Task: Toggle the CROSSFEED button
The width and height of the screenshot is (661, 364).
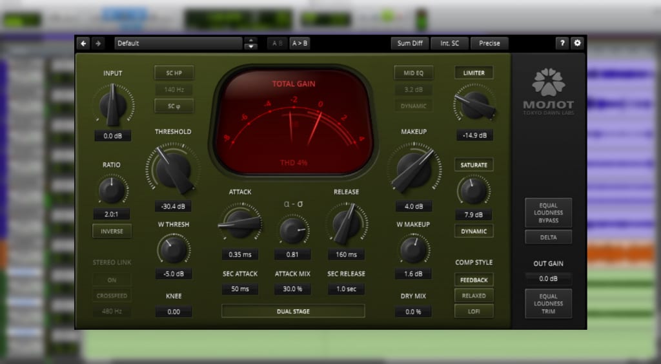Action: click(112, 296)
